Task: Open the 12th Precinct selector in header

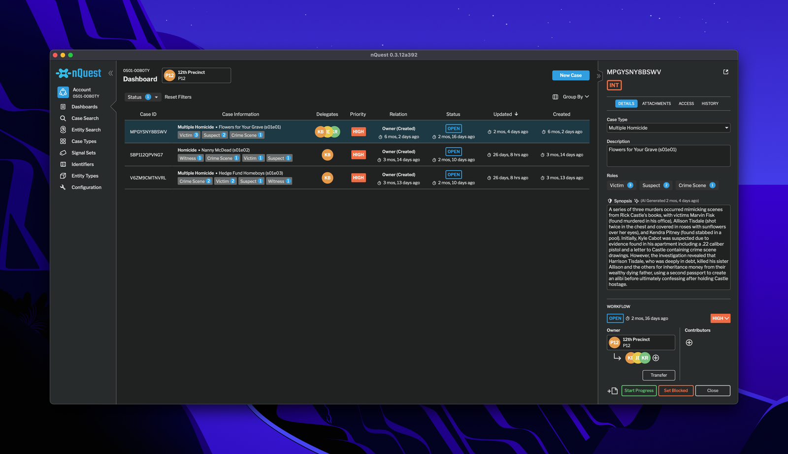Action: pos(197,75)
